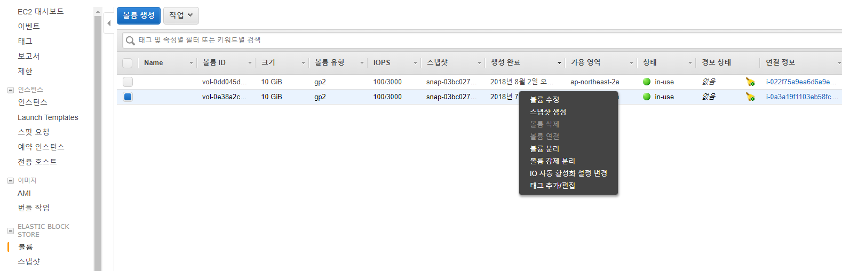Screen dimensions: 842x271
Task: Click green in-use status dot of second volume
Action: pyautogui.click(x=647, y=97)
